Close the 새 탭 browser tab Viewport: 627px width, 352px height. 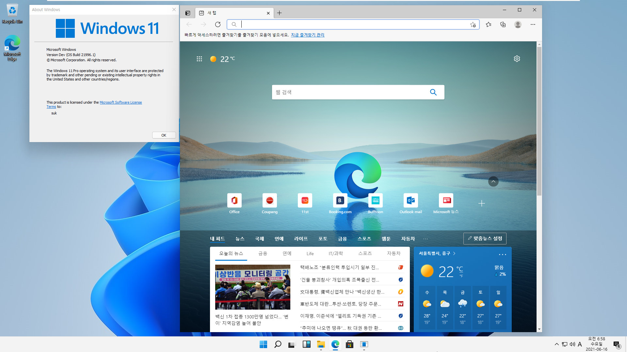268,13
